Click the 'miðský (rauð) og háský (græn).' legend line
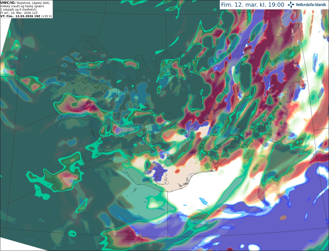Viewport: 329px width, 251px height. [x=22, y=6]
